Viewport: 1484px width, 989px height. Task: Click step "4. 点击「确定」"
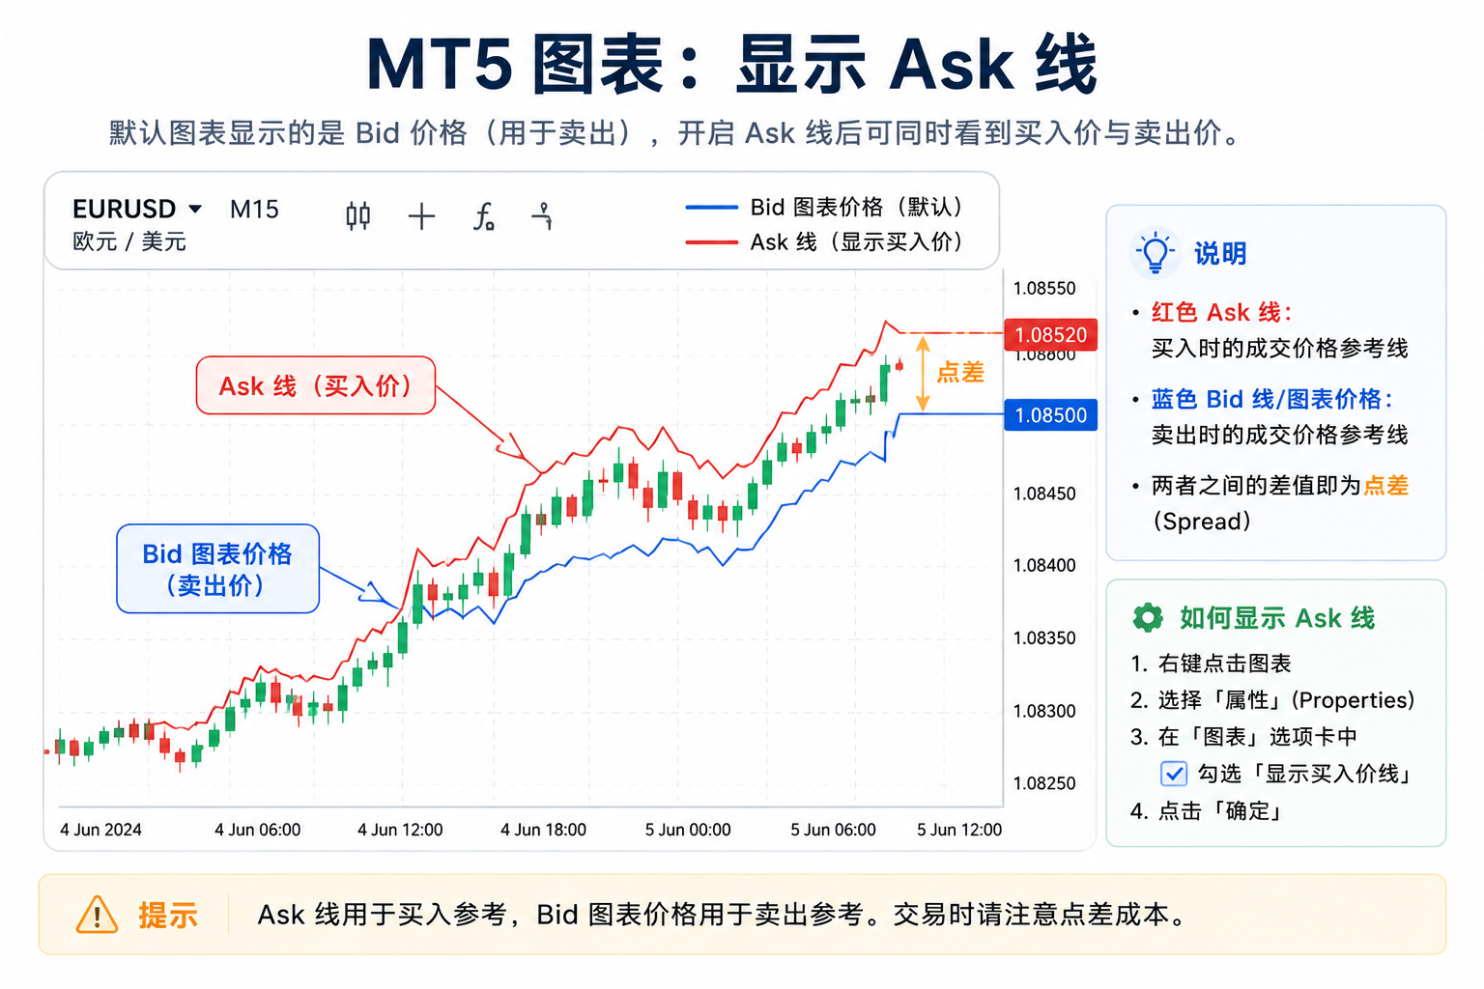coord(1206,810)
